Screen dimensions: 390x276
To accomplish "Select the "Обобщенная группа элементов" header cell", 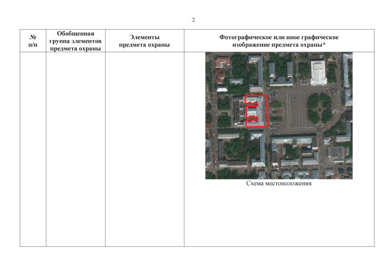I will [75, 41].
